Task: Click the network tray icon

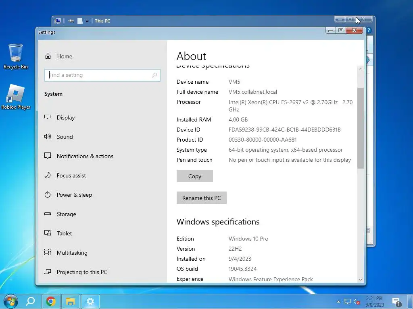Action: click(347, 302)
